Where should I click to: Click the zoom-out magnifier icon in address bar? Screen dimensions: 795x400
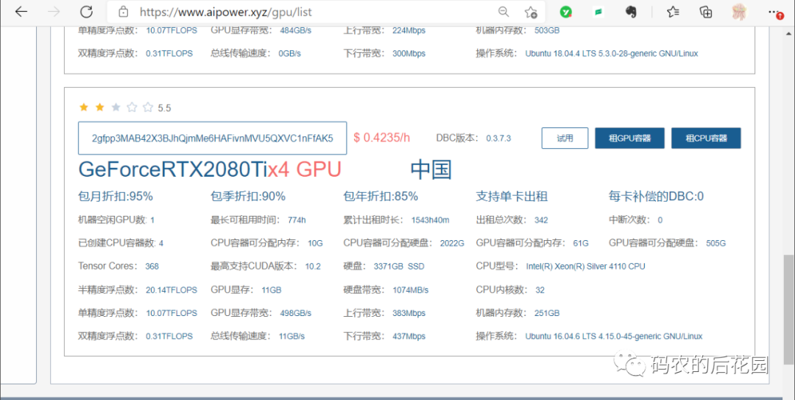point(504,12)
